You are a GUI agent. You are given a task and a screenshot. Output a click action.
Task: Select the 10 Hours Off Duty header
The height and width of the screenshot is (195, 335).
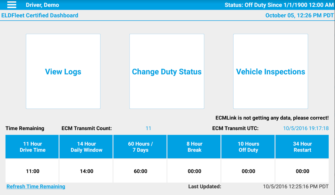pos(248,147)
